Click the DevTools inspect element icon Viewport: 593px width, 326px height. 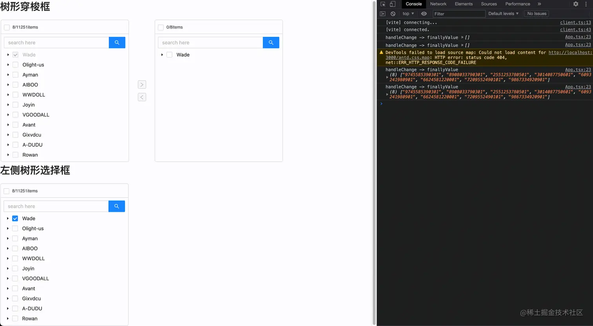383,4
